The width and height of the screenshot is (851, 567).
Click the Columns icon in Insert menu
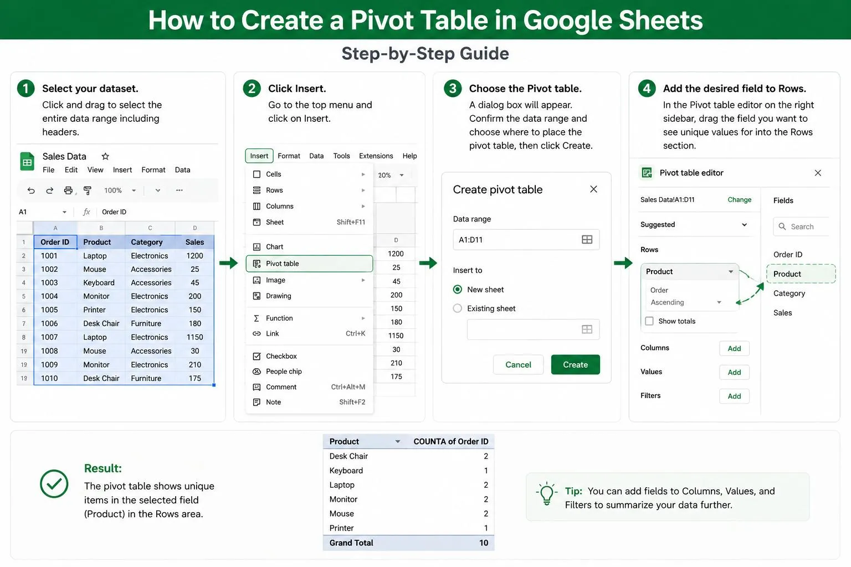(x=257, y=207)
